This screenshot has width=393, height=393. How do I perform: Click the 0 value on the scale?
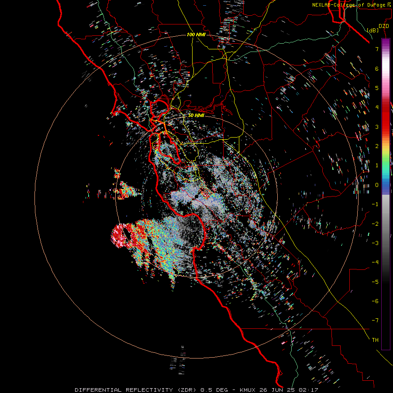click(377, 185)
